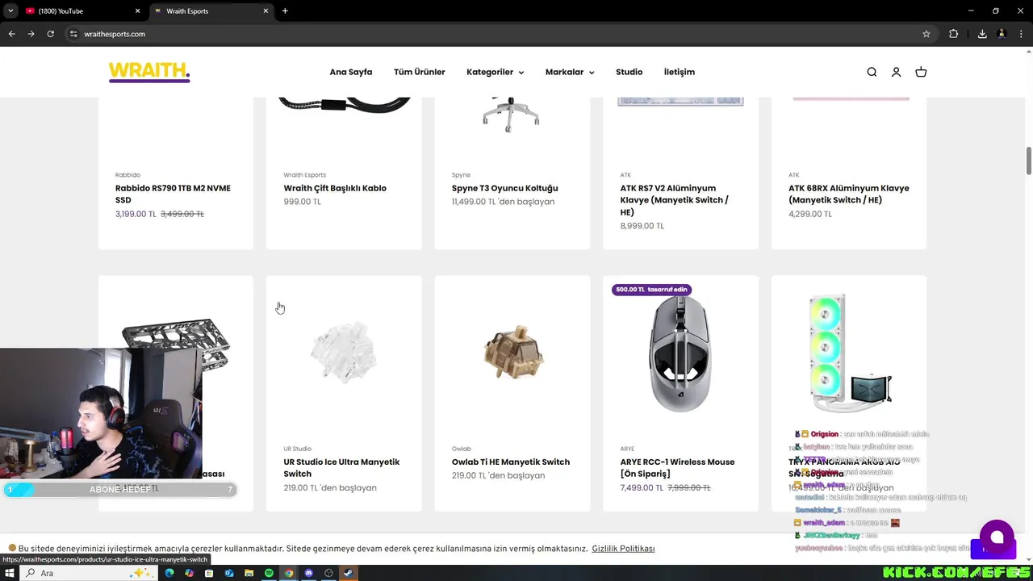This screenshot has width=1033, height=581.
Task: Open ATK RS7 V2 Alüminyum Klavye product
Action: [x=674, y=200]
